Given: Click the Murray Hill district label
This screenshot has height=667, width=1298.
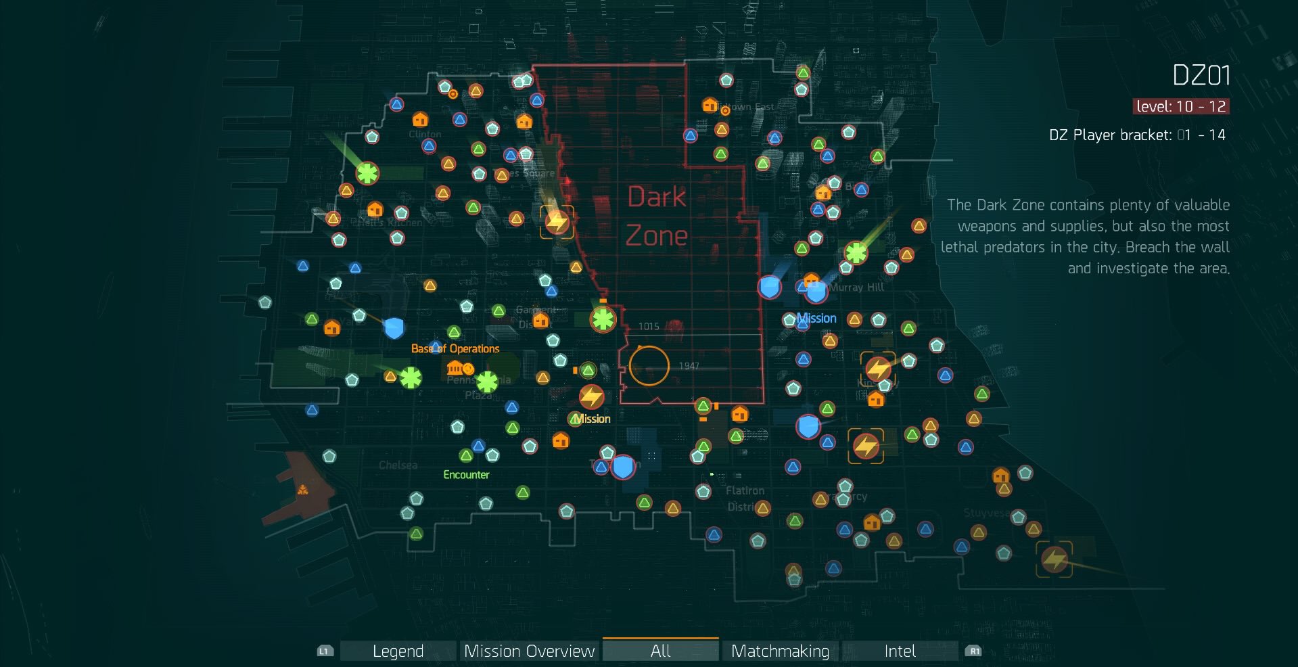Looking at the screenshot, I should pyautogui.click(x=856, y=287).
